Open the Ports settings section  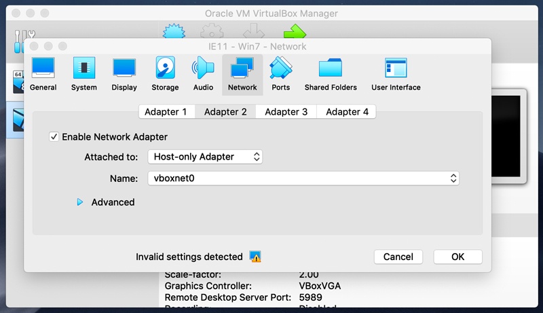point(280,75)
